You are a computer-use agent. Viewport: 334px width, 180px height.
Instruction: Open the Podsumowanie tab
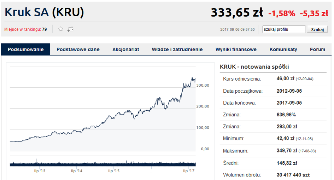tap(26, 50)
